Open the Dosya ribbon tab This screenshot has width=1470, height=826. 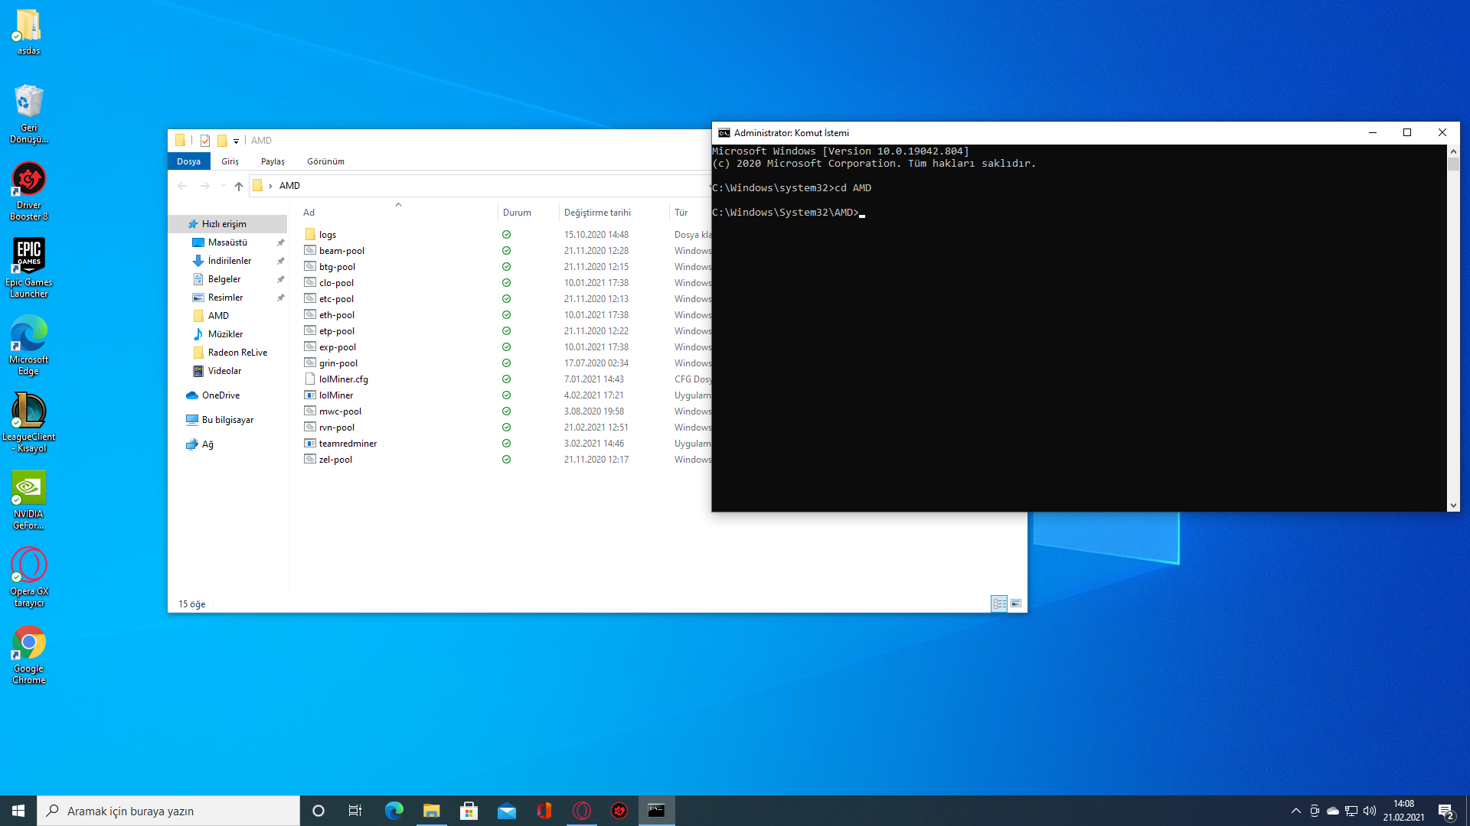tap(188, 161)
